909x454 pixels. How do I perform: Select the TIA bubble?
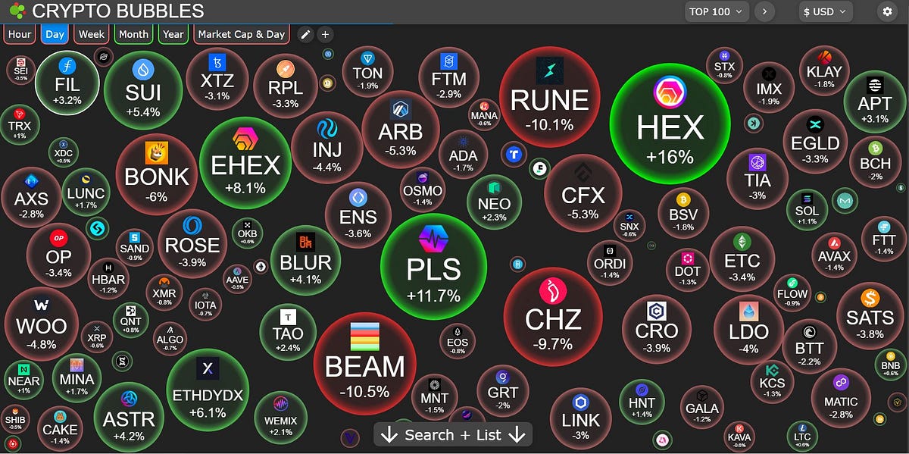[x=757, y=178]
